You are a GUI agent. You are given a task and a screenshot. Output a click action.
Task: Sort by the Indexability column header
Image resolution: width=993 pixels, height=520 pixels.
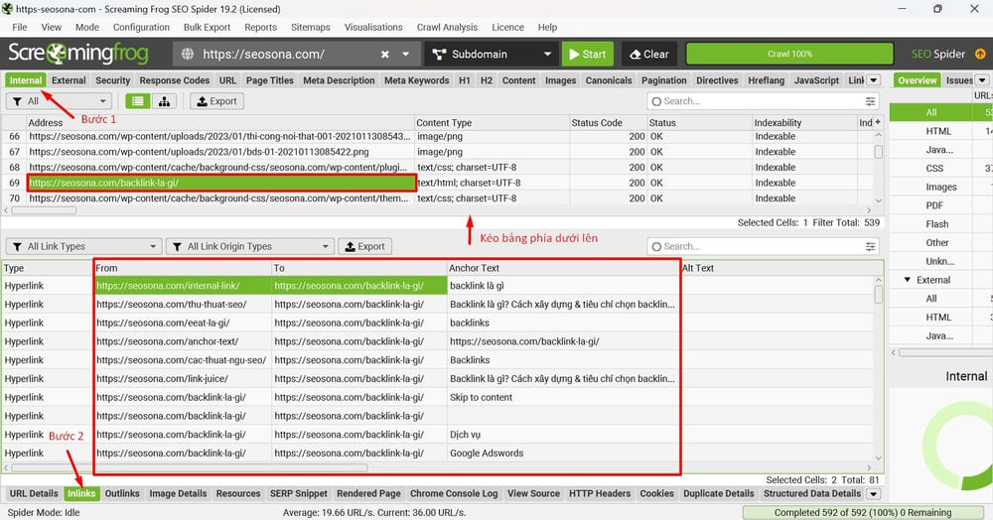[804, 123]
